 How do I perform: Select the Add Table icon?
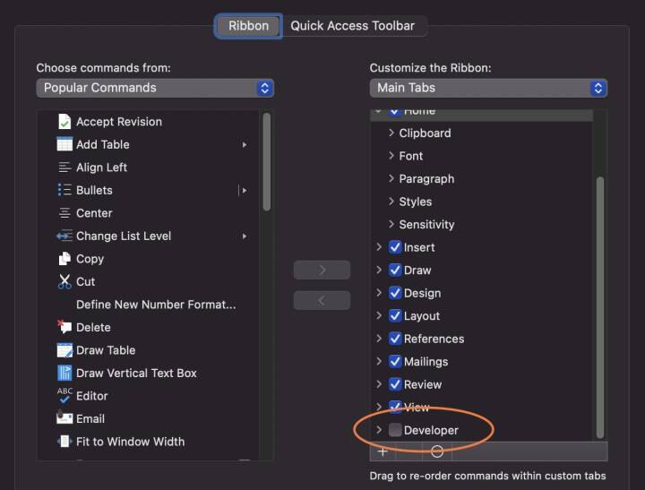point(64,144)
